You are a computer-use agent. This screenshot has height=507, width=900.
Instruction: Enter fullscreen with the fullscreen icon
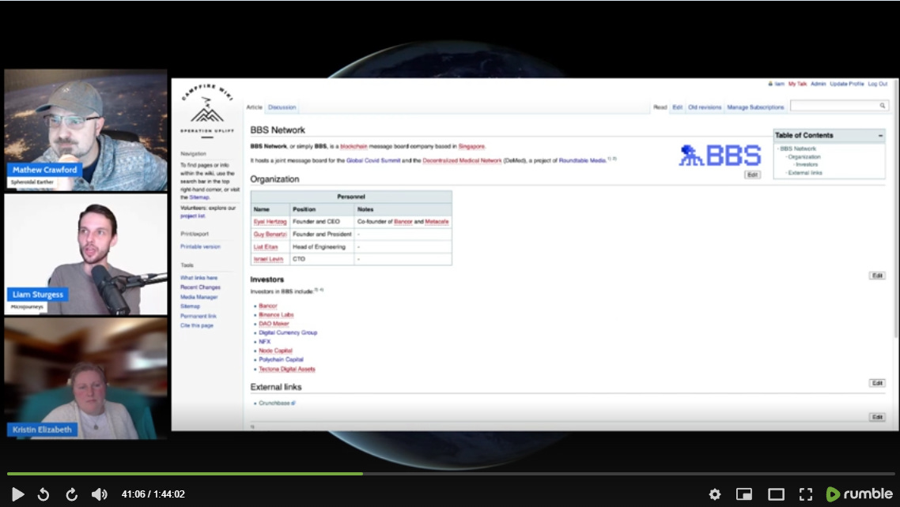point(806,494)
